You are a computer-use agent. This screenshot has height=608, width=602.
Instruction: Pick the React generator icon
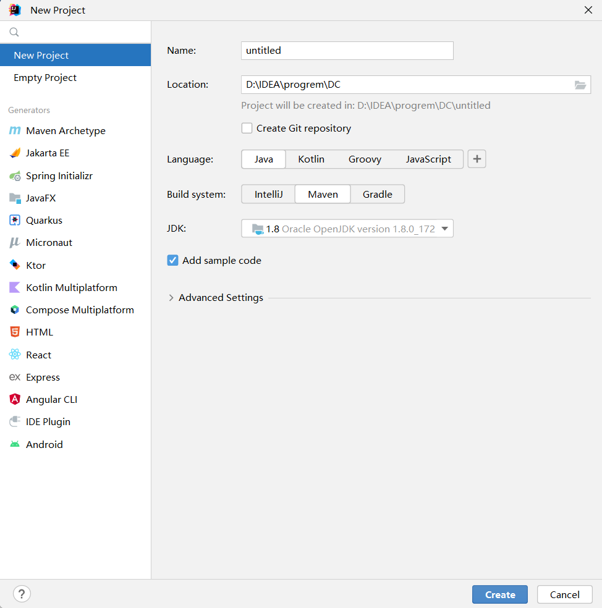click(x=15, y=355)
